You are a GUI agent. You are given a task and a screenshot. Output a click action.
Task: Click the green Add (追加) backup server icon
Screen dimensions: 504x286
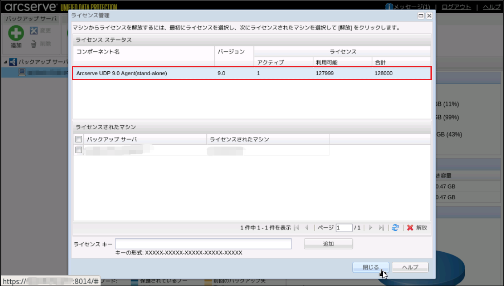(x=16, y=33)
